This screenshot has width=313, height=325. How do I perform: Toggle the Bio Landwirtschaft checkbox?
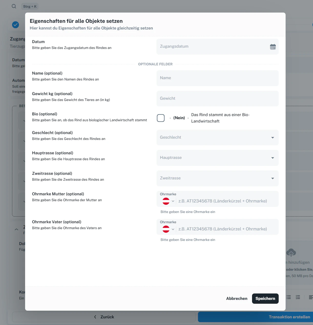pos(161,118)
